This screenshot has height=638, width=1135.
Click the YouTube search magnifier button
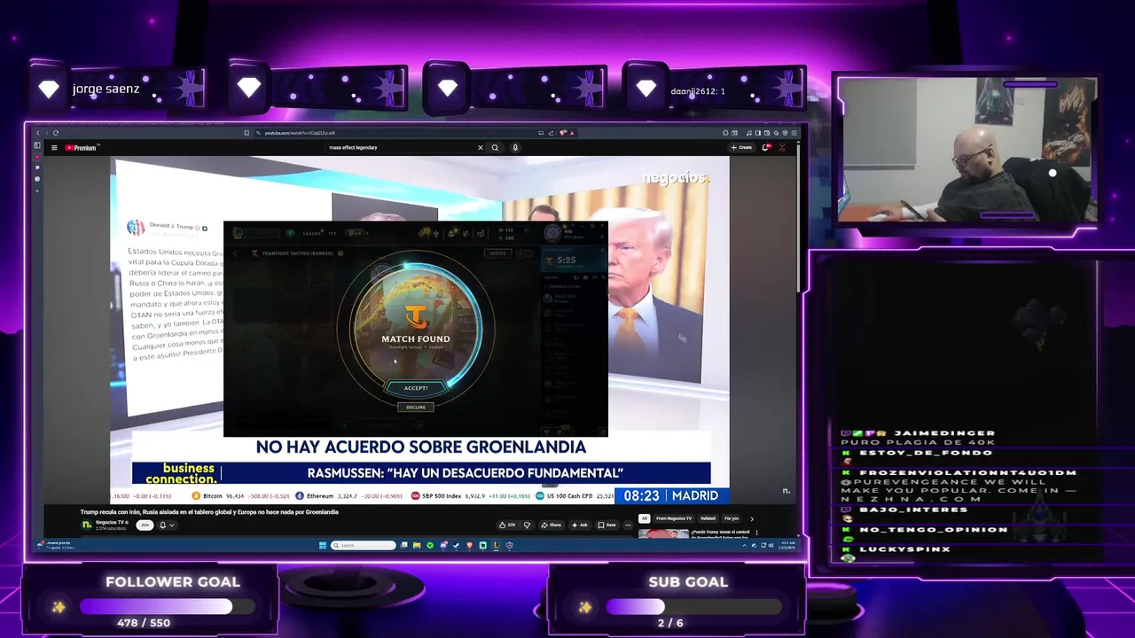pyautogui.click(x=495, y=147)
